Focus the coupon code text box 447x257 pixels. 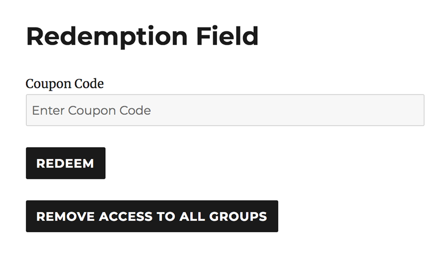tap(224, 110)
